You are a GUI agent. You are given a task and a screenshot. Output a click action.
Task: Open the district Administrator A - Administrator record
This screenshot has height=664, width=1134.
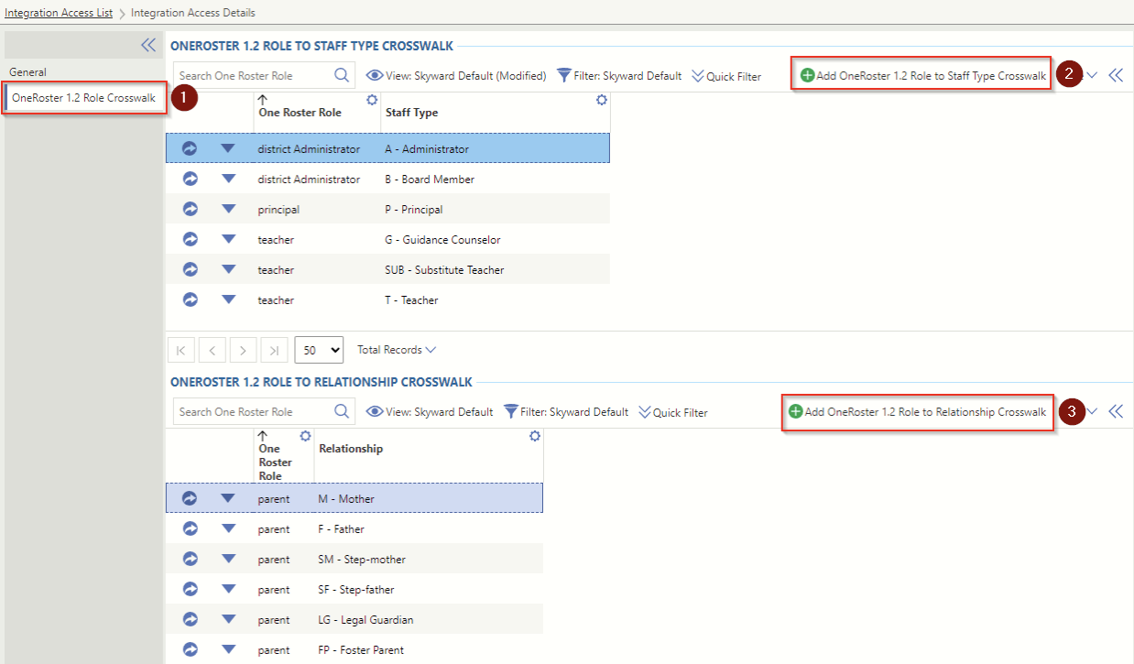click(x=190, y=148)
